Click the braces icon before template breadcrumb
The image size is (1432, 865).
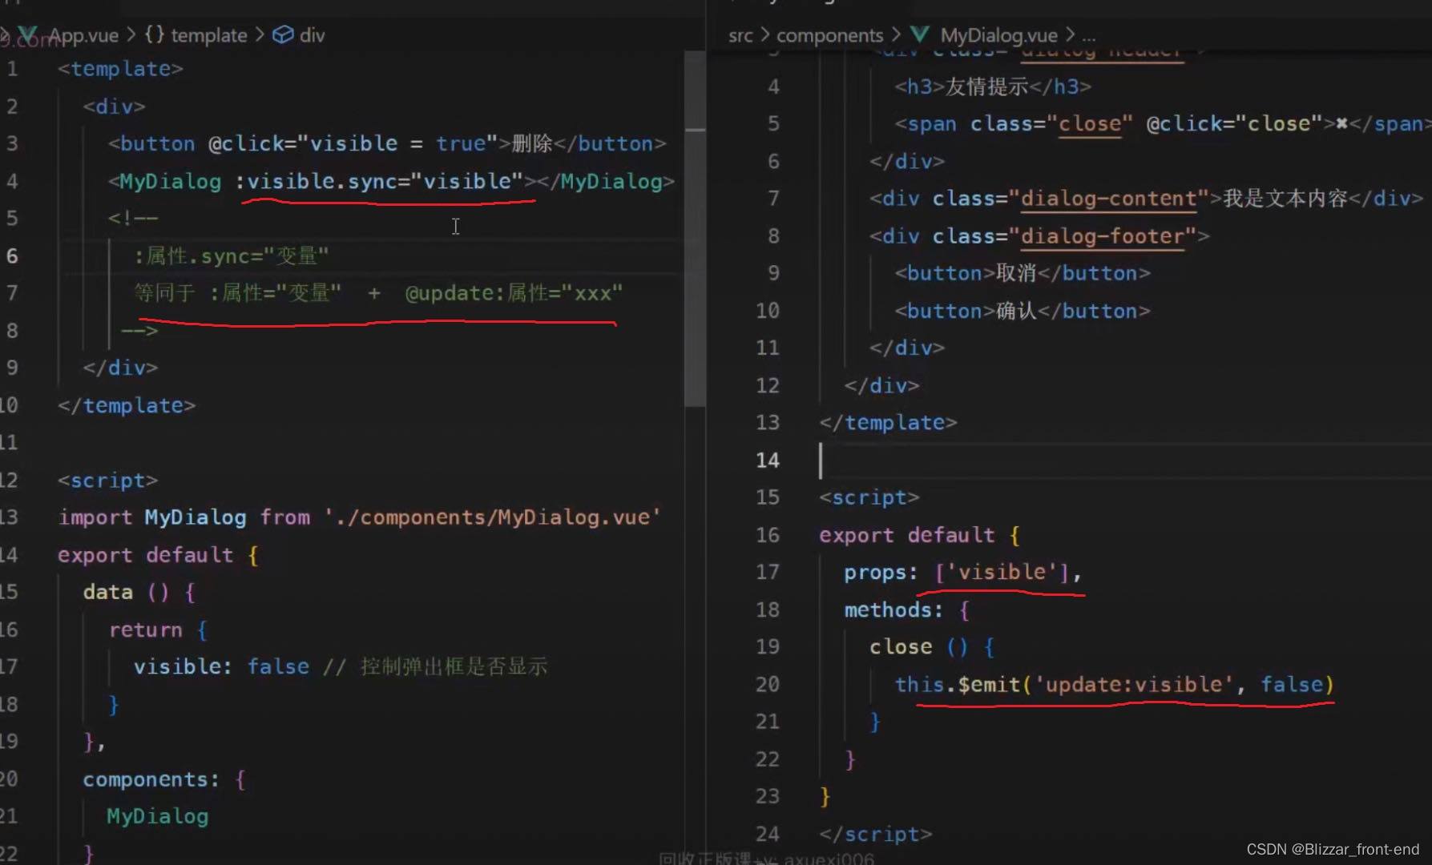coord(155,34)
